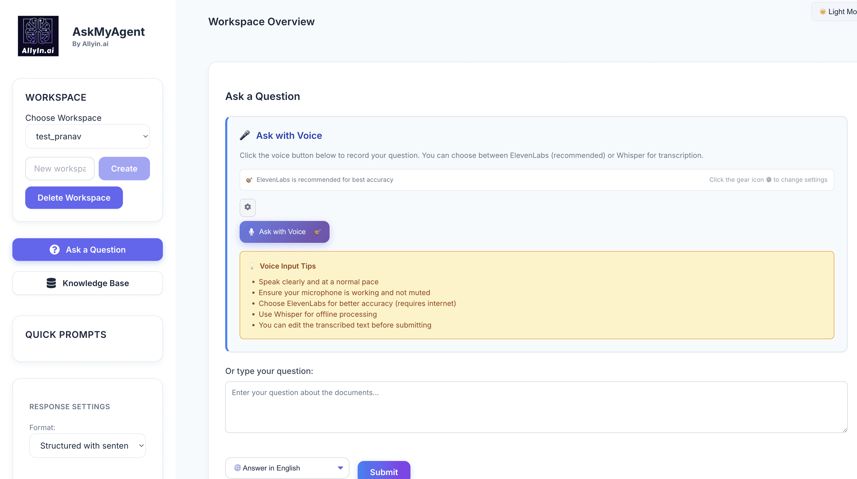Click the globe icon in language selector
Image resolution: width=857 pixels, height=479 pixels.
[x=237, y=468]
